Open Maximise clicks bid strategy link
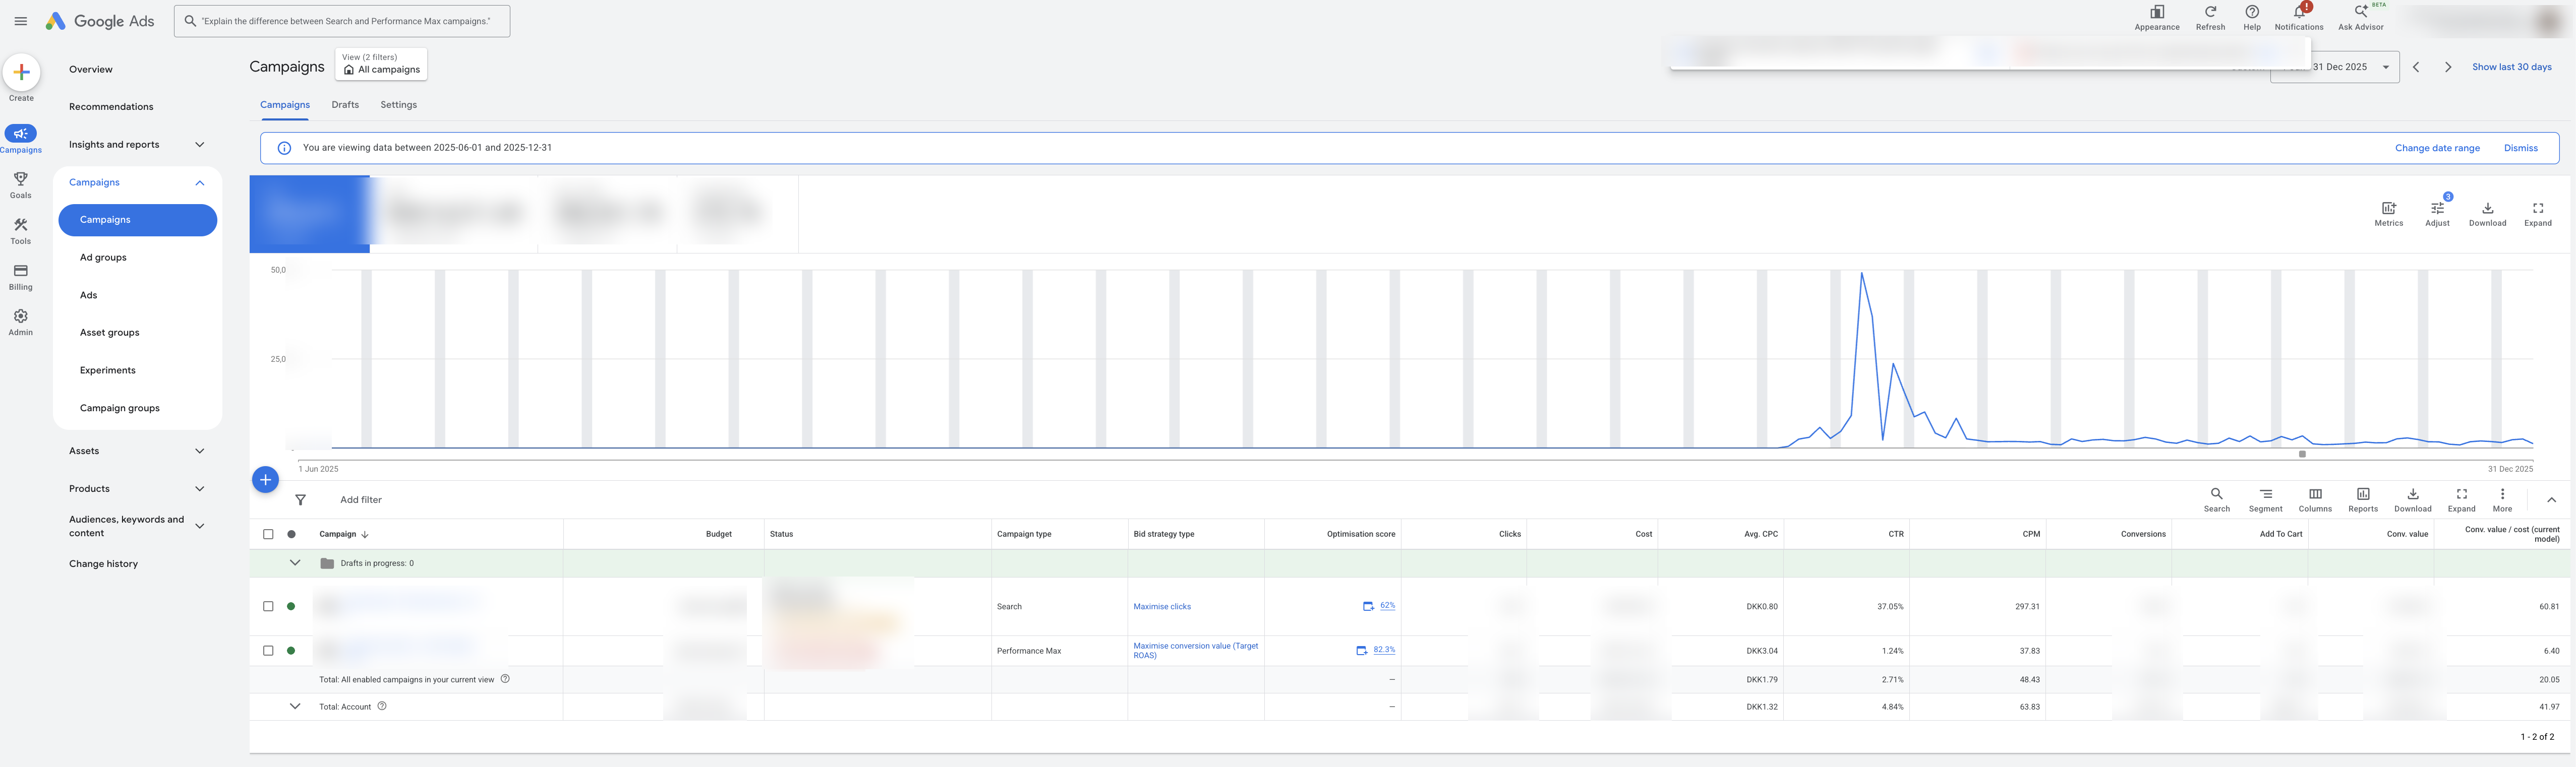This screenshot has width=2576, height=767. click(1162, 606)
